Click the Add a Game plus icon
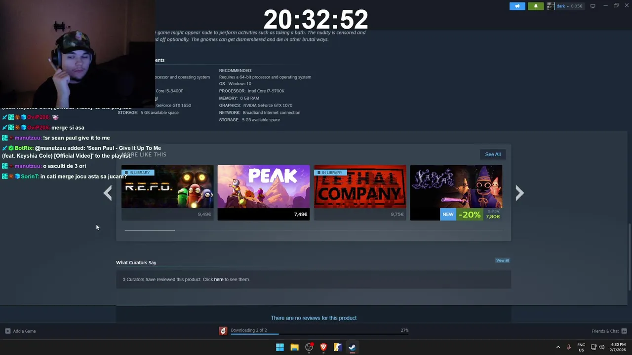This screenshot has width=632, height=355. [7, 331]
